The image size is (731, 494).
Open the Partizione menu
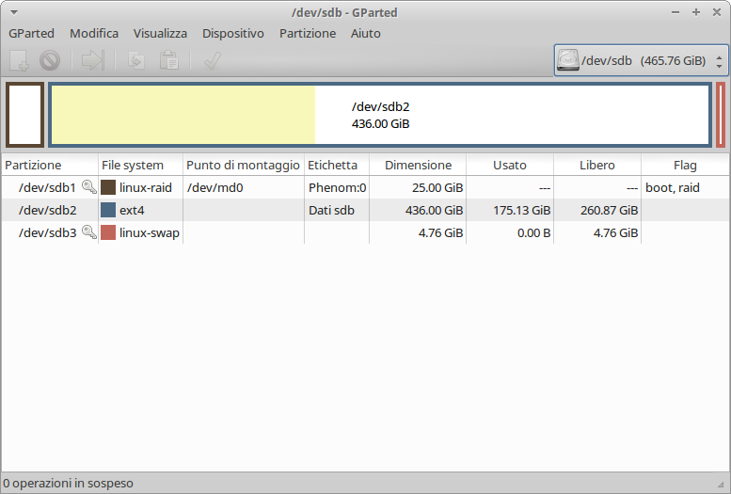(308, 33)
